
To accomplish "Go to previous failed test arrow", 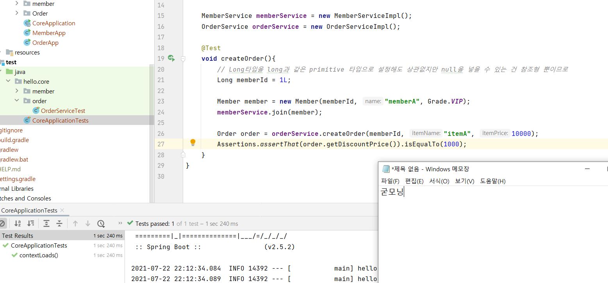I will 75,223.
